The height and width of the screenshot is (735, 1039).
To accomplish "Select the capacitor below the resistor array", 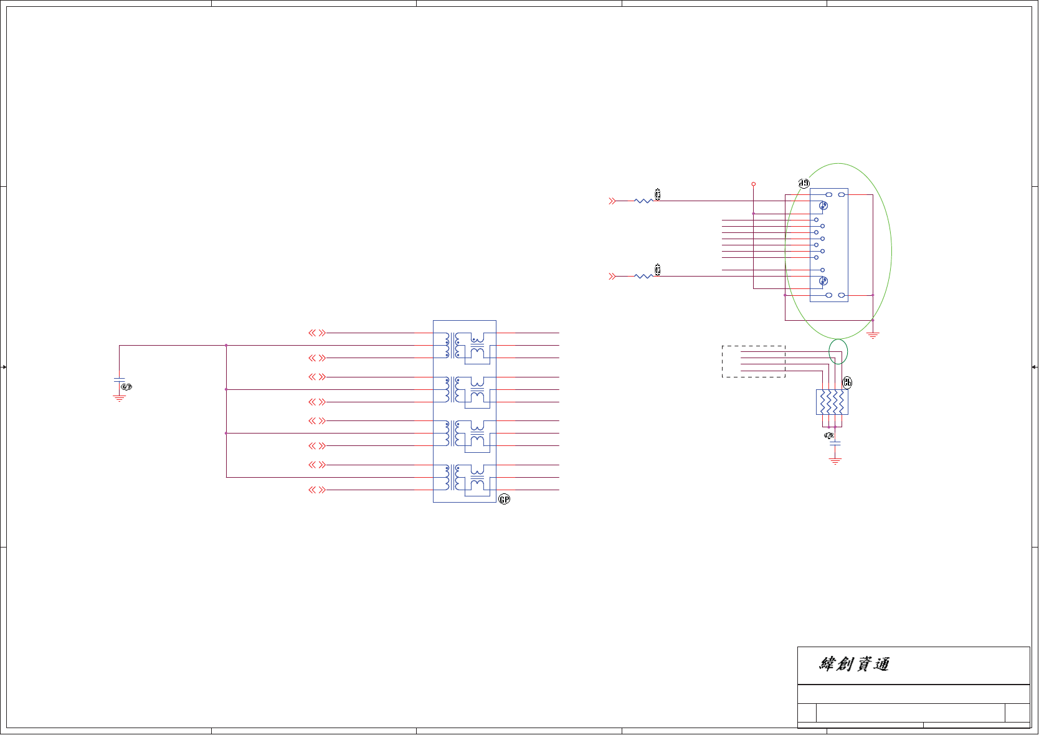I will [835, 443].
